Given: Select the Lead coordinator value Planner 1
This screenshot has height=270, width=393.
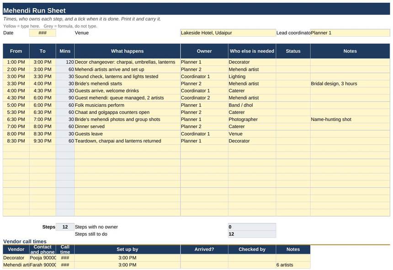Looking at the screenshot, I should coord(350,33).
